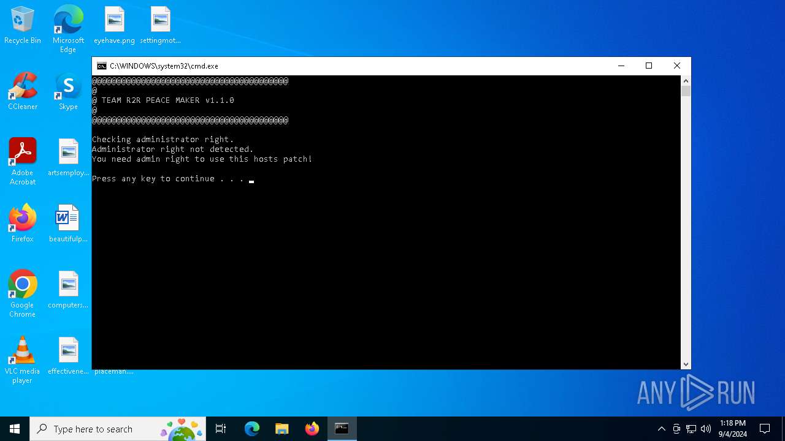Launch the Adobe Acrobat desktop shortcut
The height and width of the screenshot is (441, 785).
(23, 162)
